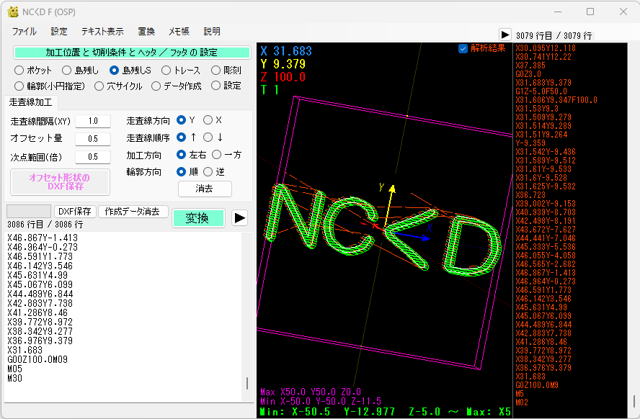Toggle the 解析結果 checkbox
The height and width of the screenshot is (419, 640).
(463, 49)
